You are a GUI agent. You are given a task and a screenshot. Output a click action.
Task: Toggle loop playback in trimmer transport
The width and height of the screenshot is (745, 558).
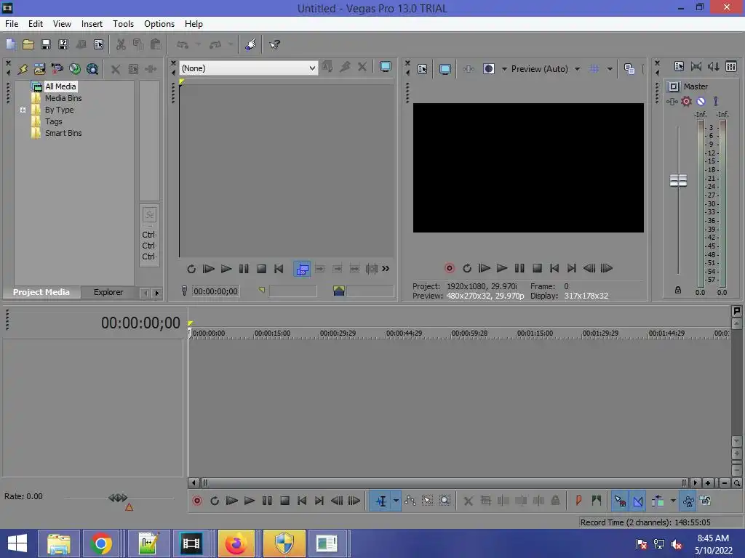[x=191, y=269]
